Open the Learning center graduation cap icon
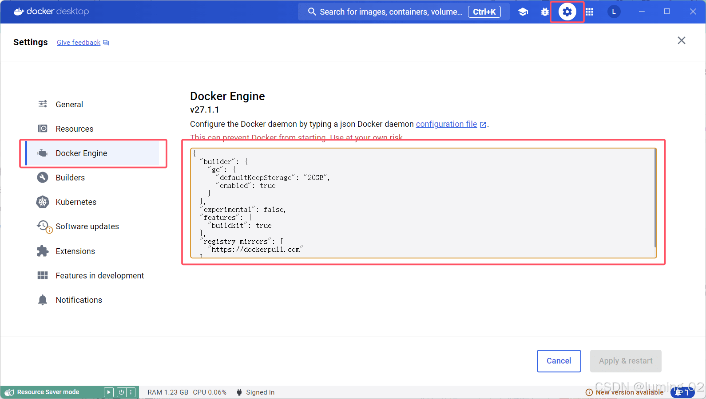706x399 pixels. 523,12
